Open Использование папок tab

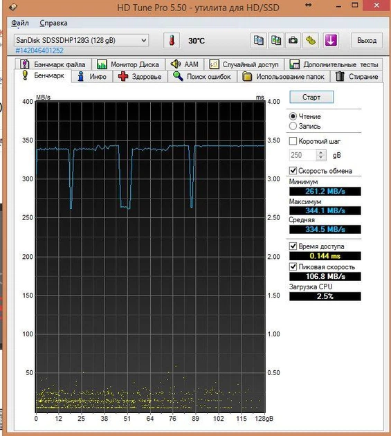[x=283, y=76]
